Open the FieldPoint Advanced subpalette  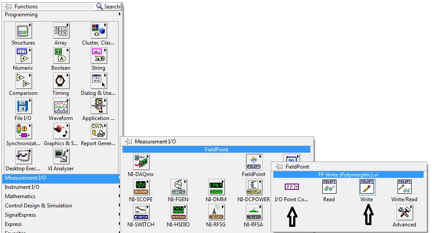(405, 212)
